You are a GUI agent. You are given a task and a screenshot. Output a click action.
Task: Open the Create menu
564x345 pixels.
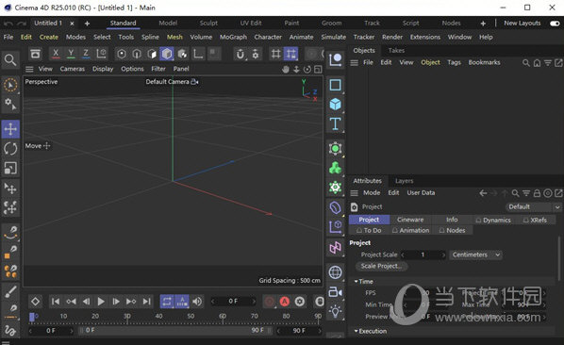tap(48, 37)
